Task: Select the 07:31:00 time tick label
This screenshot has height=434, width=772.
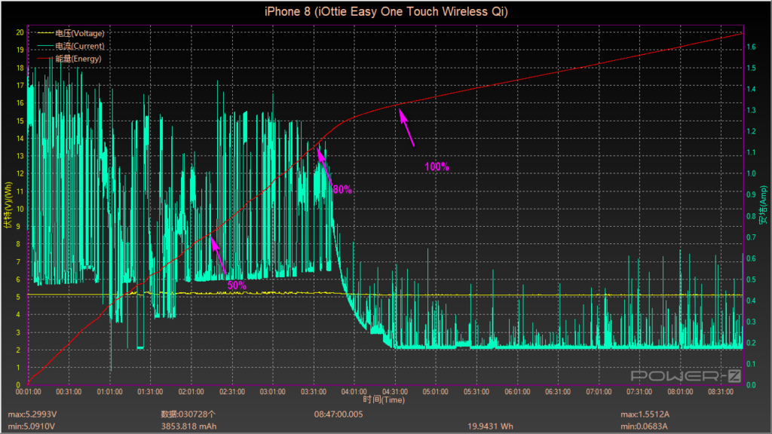Action: (639, 392)
